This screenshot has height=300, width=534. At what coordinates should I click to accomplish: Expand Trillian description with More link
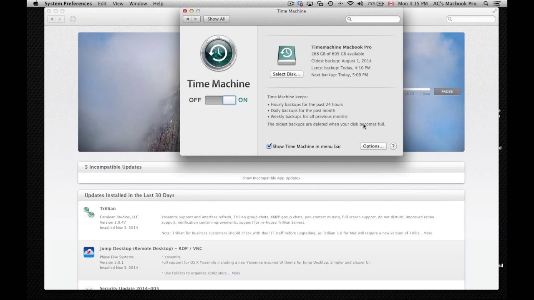(428, 233)
